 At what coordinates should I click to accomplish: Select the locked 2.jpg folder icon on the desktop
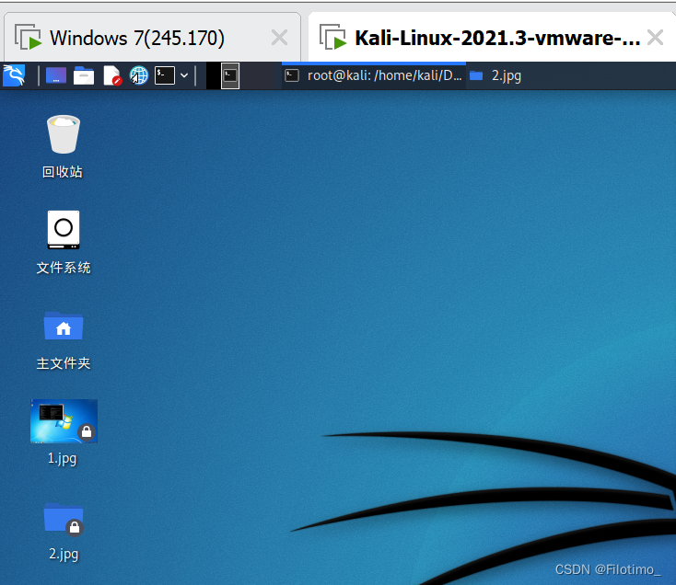pyautogui.click(x=64, y=518)
